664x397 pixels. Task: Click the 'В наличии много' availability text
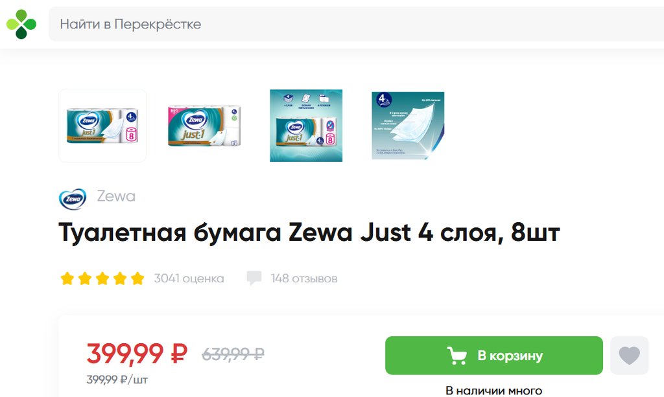[x=493, y=391]
